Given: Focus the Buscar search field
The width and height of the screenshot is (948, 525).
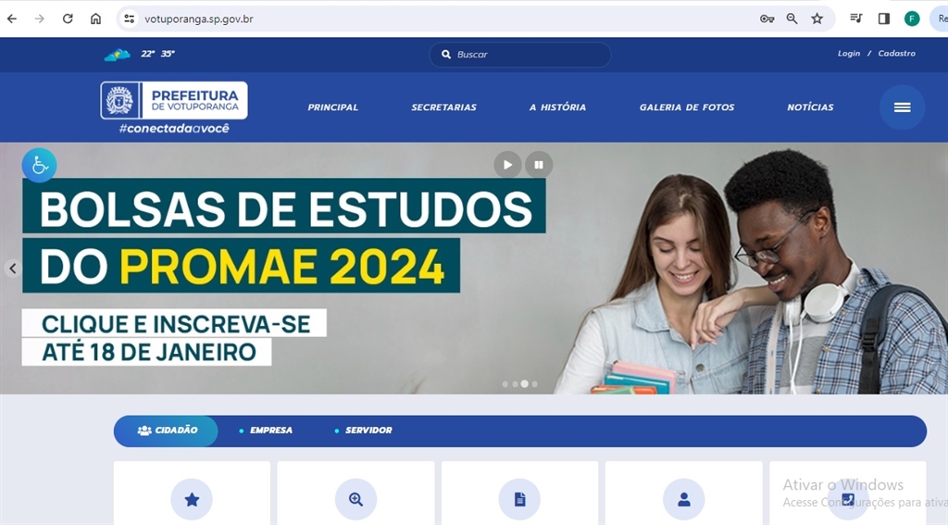Looking at the screenshot, I should pos(520,55).
